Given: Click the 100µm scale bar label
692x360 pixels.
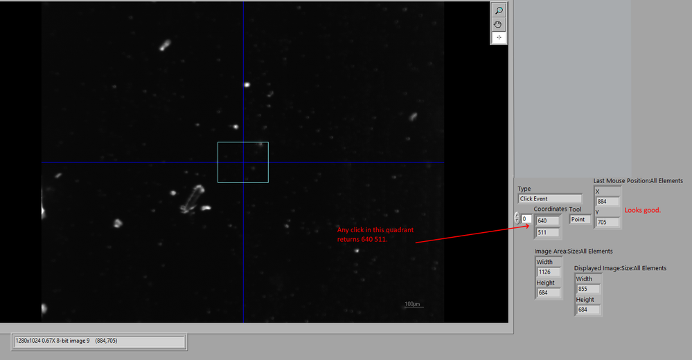Looking at the screenshot, I should click(x=413, y=304).
